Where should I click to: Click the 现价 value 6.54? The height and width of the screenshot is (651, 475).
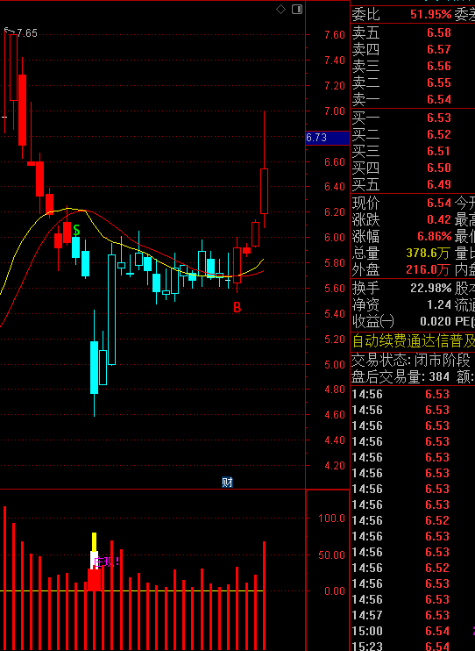439,203
